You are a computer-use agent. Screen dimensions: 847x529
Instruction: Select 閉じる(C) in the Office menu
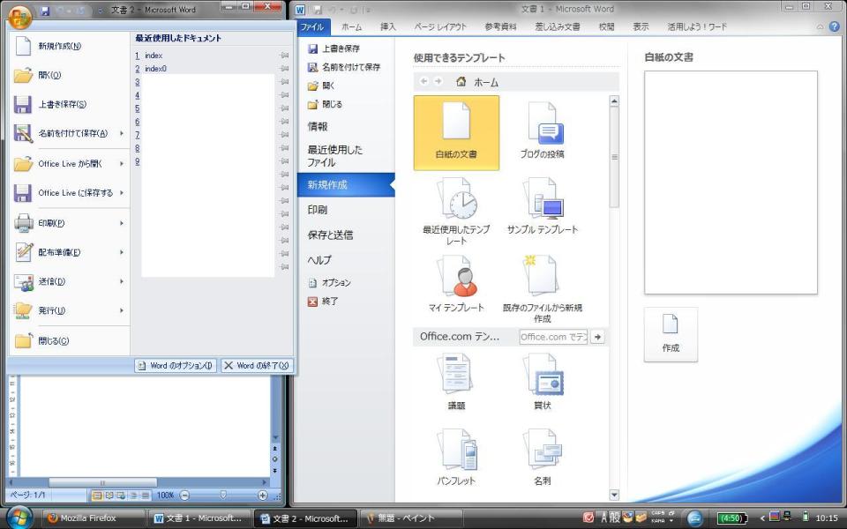point(70,340)
